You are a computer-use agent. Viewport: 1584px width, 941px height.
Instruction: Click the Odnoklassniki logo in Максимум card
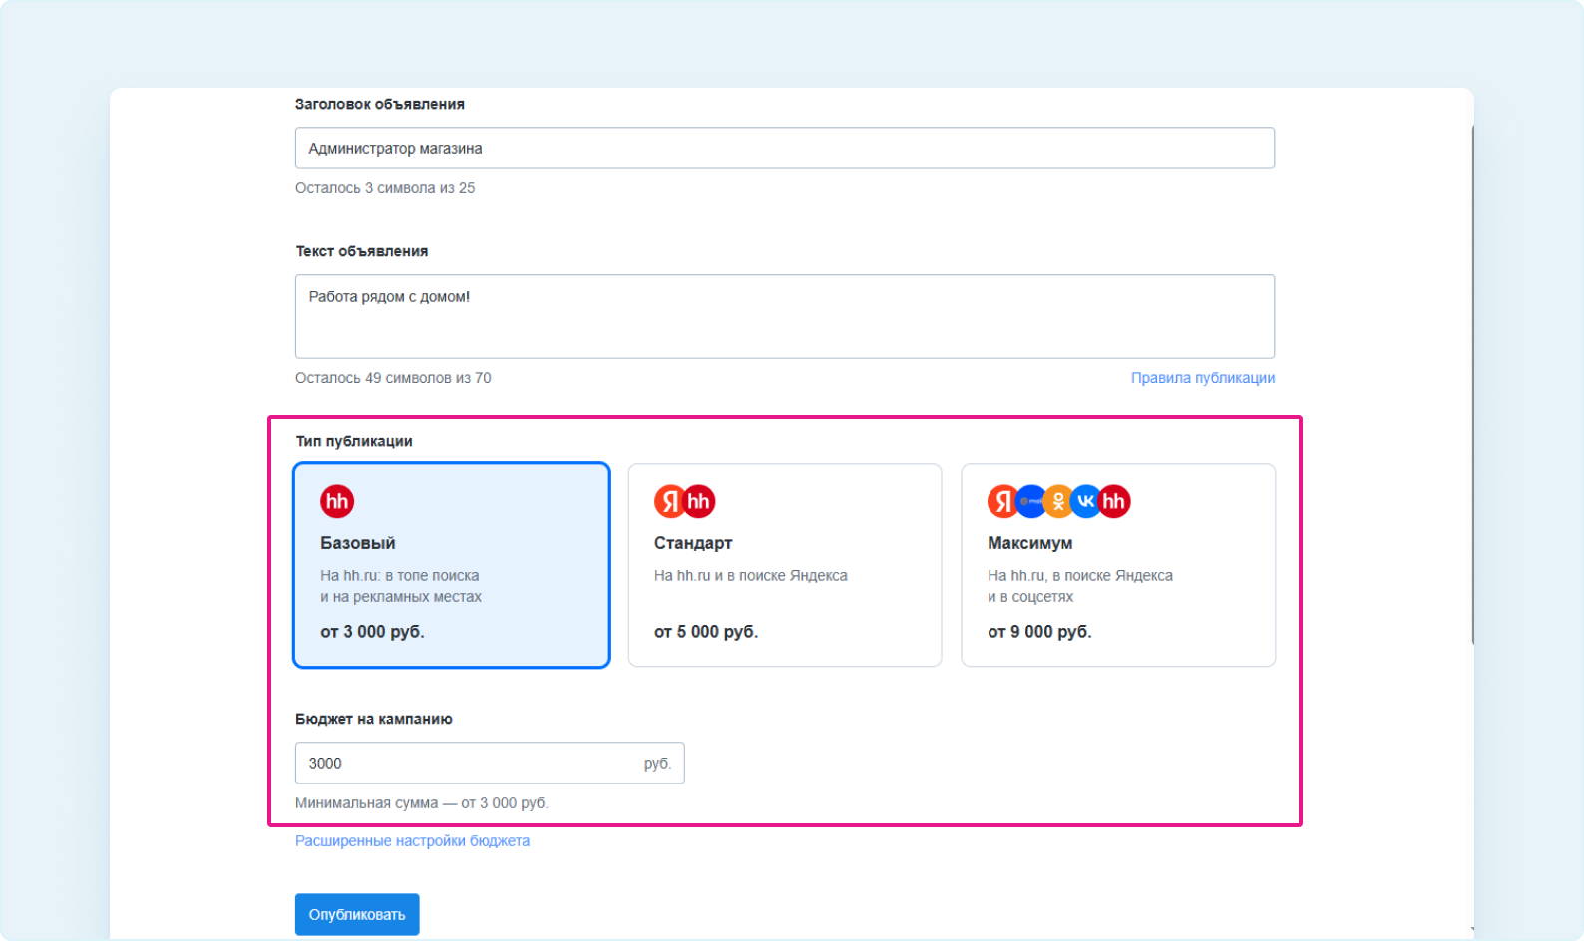[x=1058, y=501]
